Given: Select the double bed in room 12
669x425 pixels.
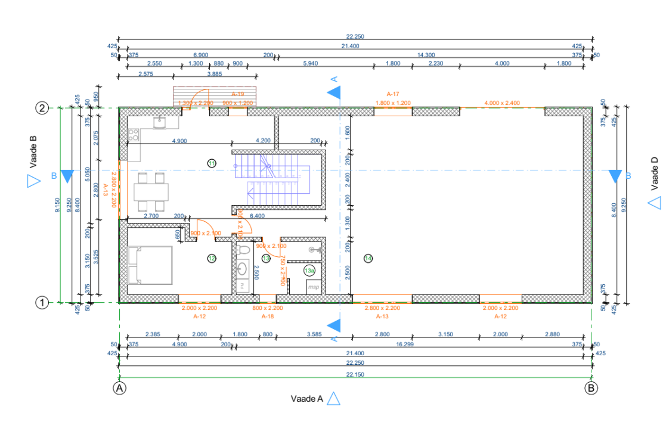Looking at the screenshot, I should pyautogui.click(x=150, y=265).
